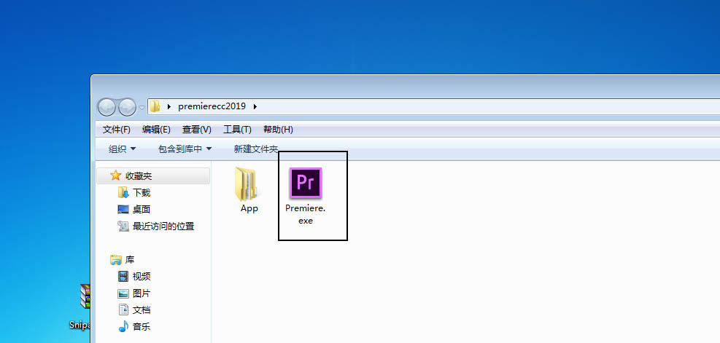Open the 音乐 library
The image size is (720, 343).
click(142, 327)
